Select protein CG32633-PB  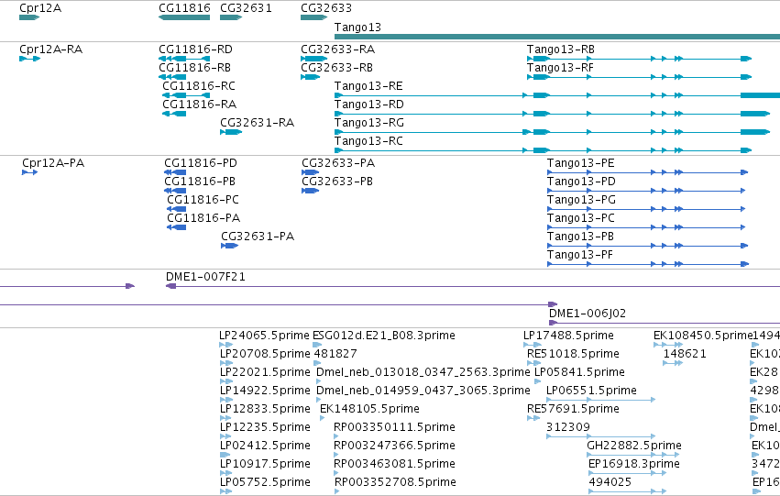(x=337, y=182)
